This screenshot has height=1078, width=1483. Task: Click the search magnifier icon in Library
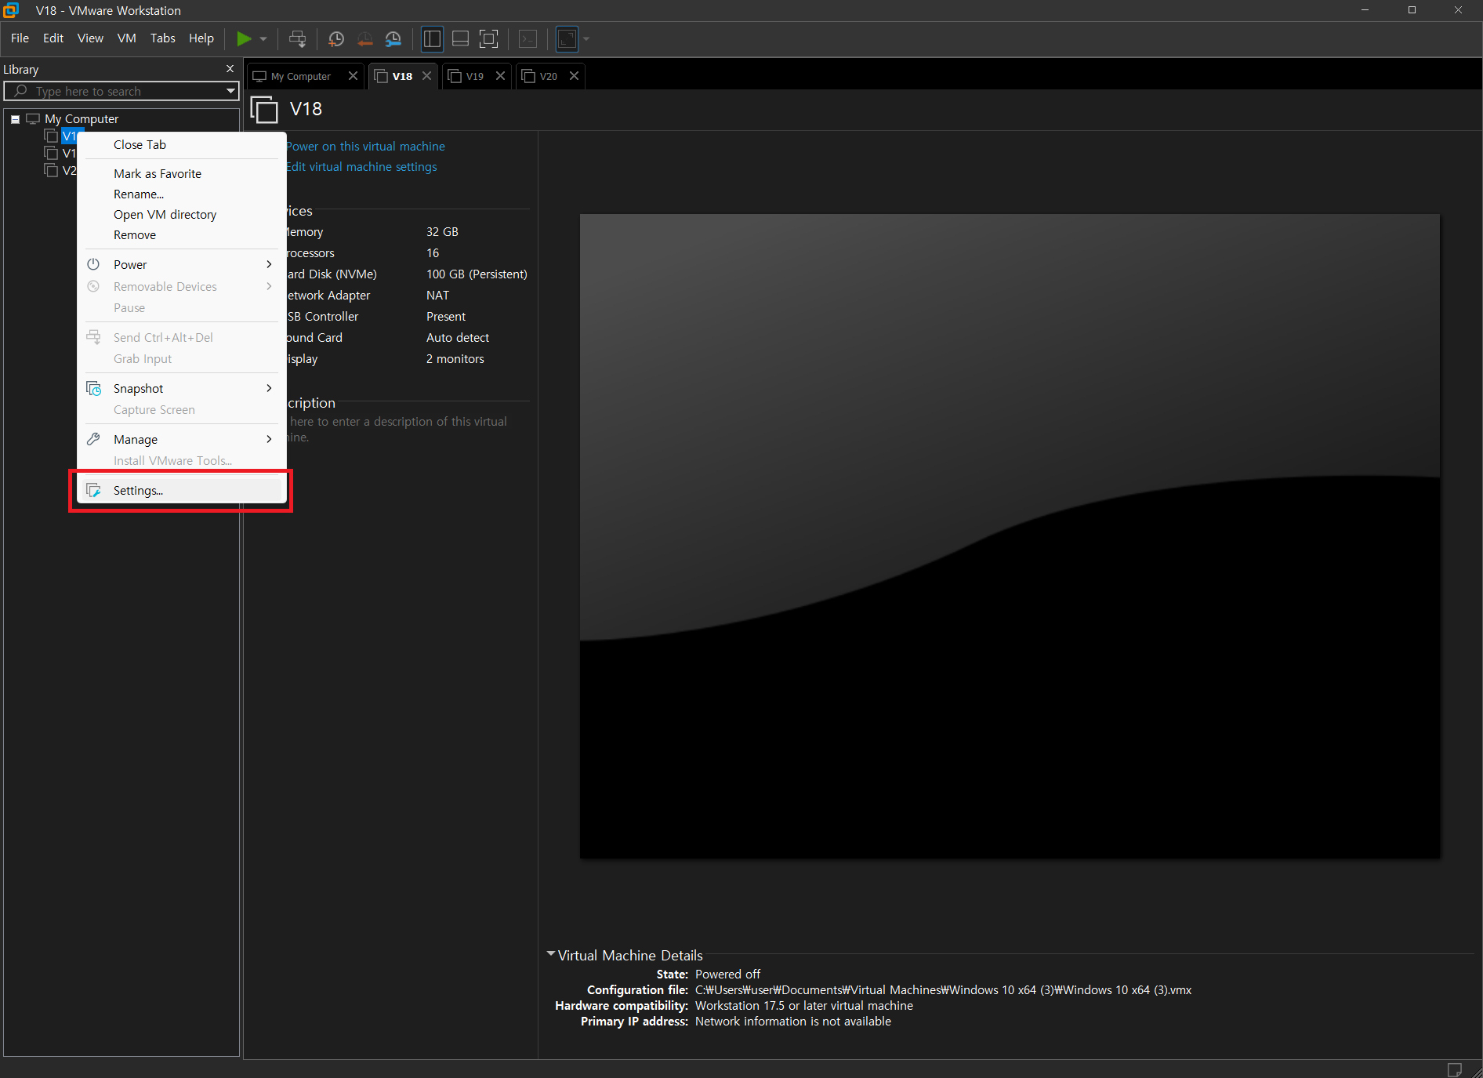21,91
